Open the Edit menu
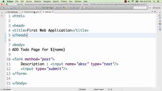This screenshot has width=162, height=91. [x=22, y=2]
